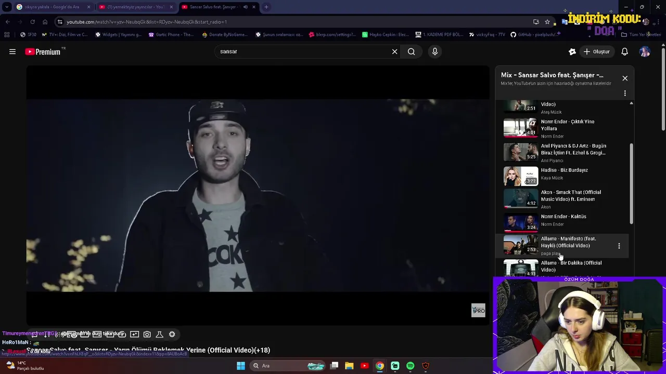666x374 pixels.
Task: Open the Oluştur create button
Action: 596,51
